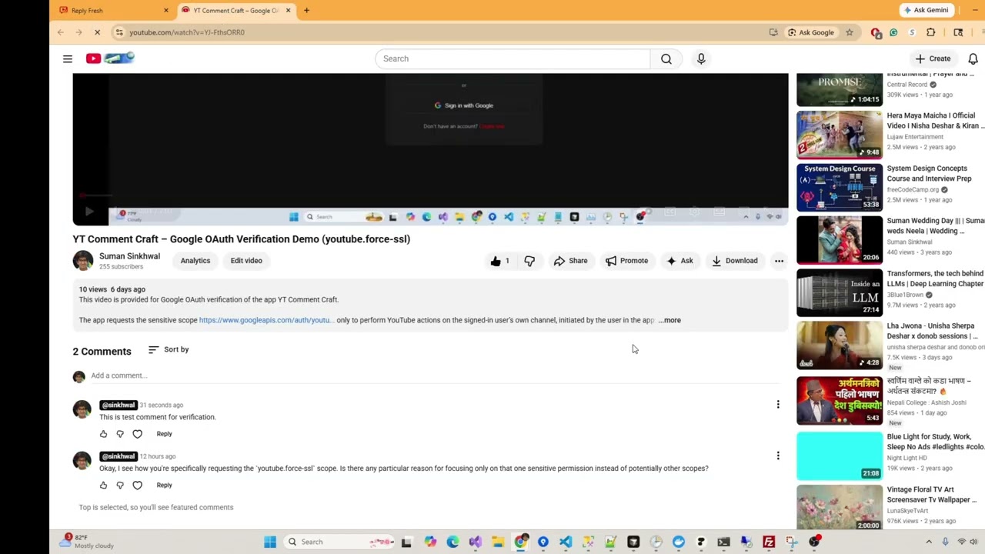Share the video

pyautogui.click(x=570, y=261)
